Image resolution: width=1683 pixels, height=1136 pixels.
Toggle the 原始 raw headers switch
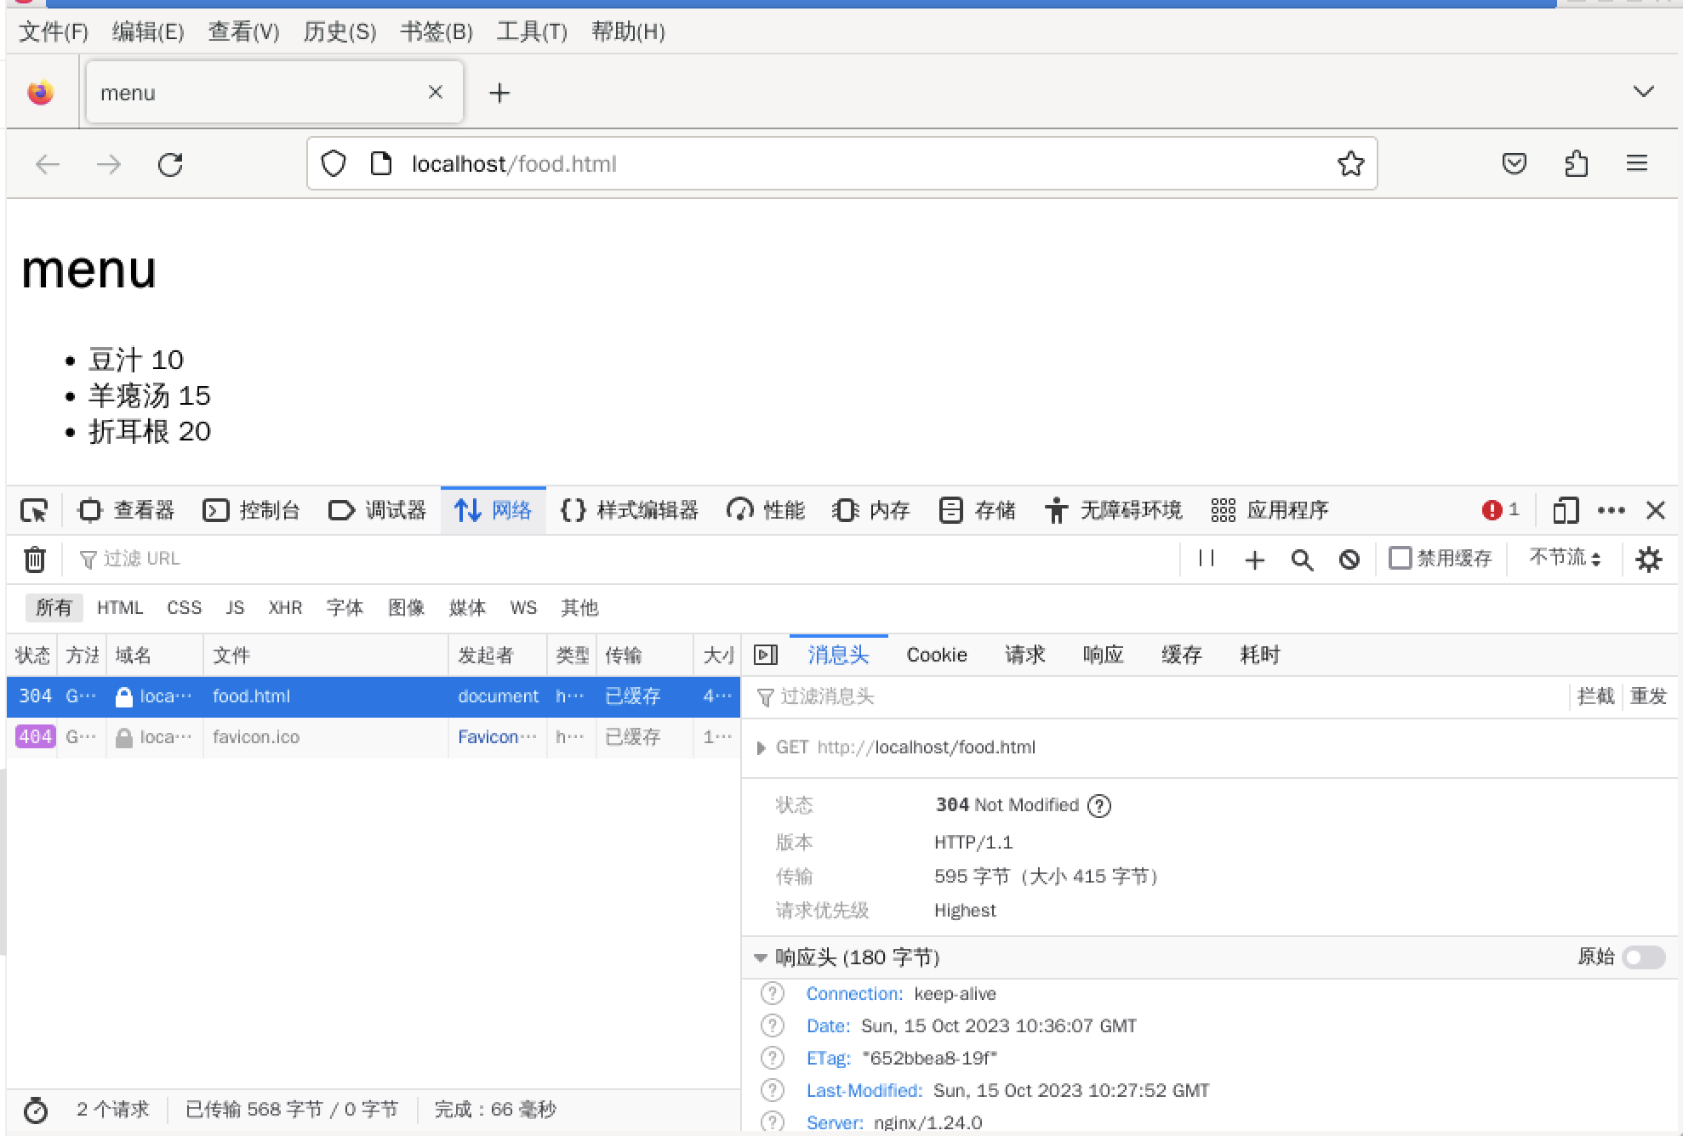[x=1643, y=957]
